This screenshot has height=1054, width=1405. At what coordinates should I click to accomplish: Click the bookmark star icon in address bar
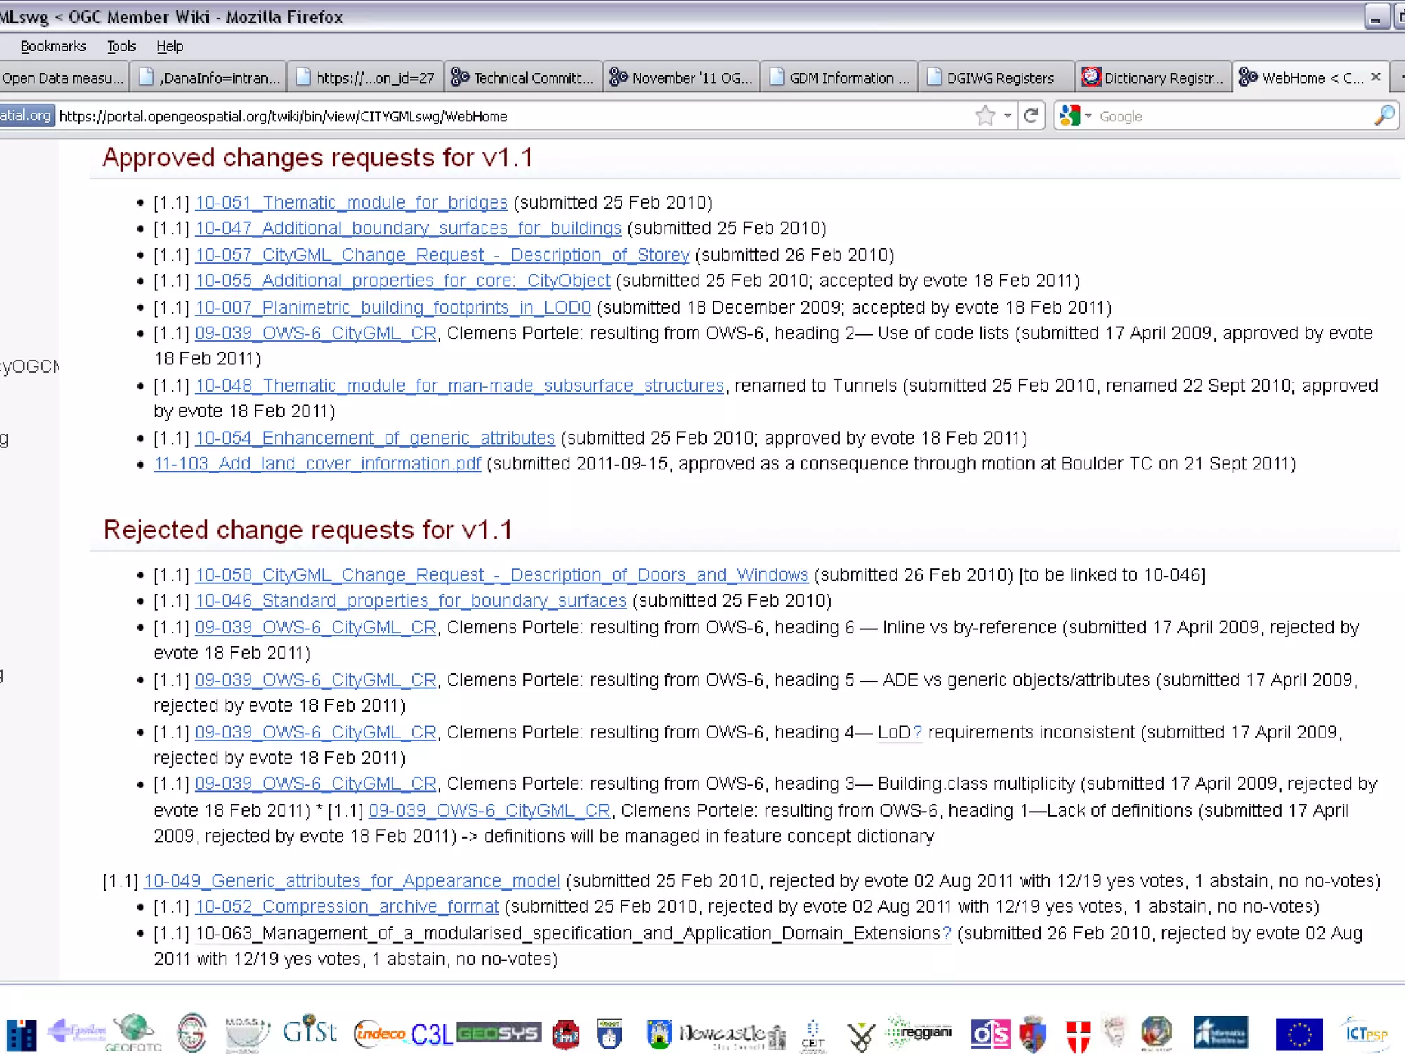coord(985,116)
